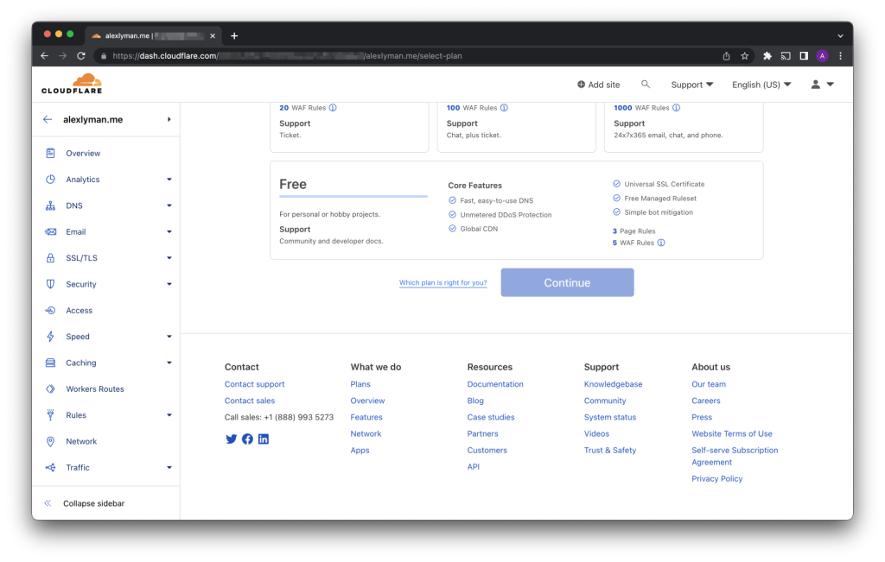Click Add site in the header

pyautogui.click(x=598, y=85)
